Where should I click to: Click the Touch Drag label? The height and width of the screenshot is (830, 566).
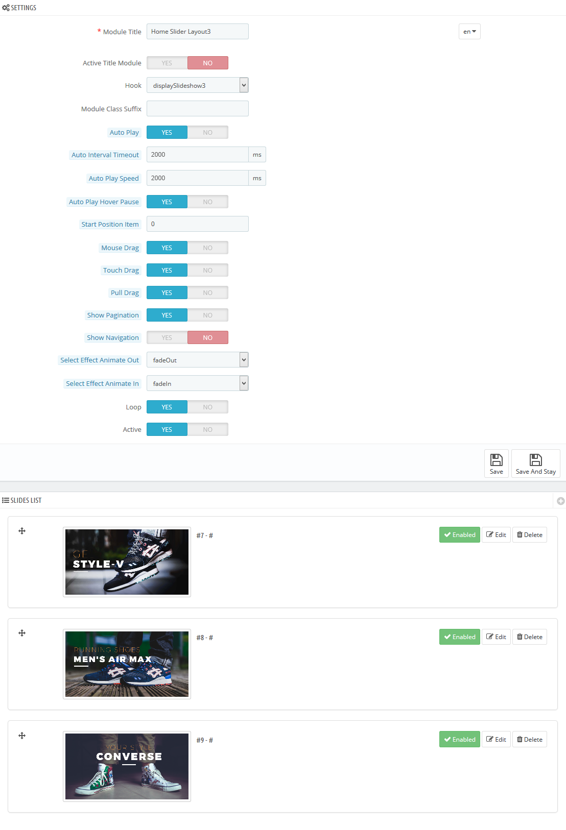click(x=121, y=270)
